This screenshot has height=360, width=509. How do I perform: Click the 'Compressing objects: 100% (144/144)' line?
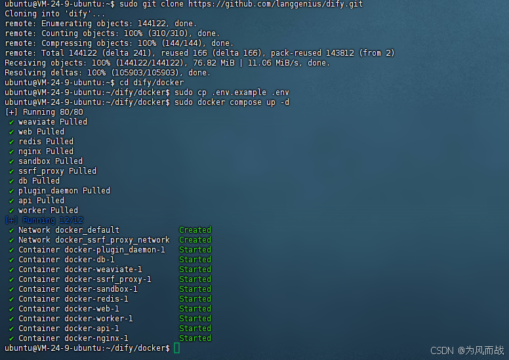coord(119,43)
